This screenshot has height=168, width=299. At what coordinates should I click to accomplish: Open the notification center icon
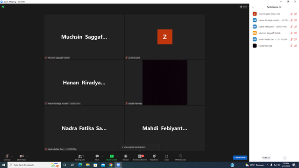pyautogui.click(x=294, y=165)
